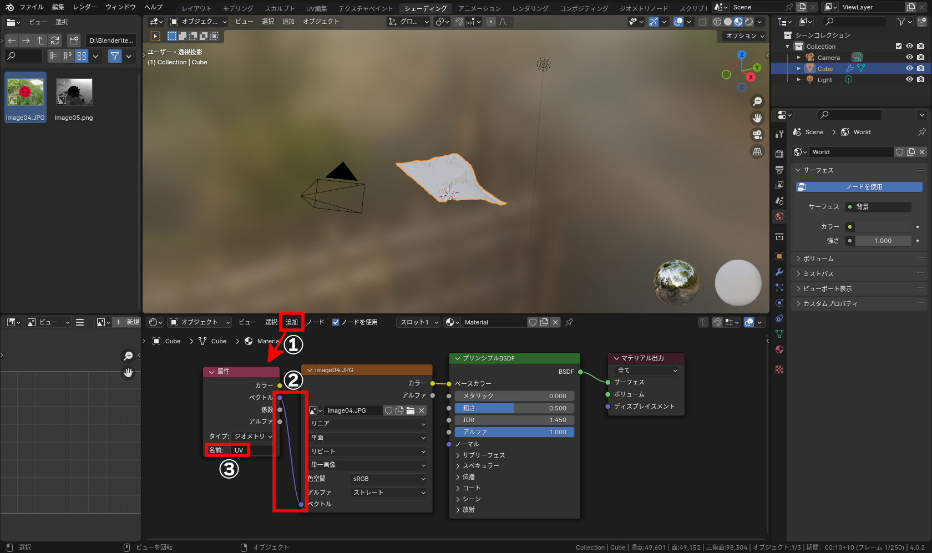932x553 pixels.
Task: Refresh the file browser list
Action: point(55,40)
